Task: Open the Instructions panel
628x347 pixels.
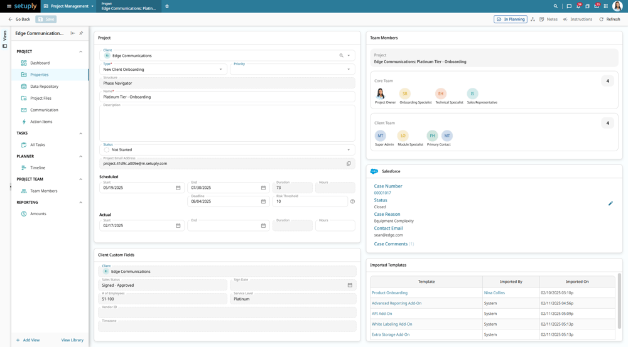Action: (578, 19)
